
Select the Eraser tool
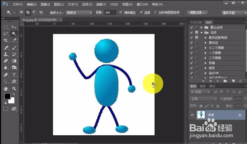pos(6,61)
